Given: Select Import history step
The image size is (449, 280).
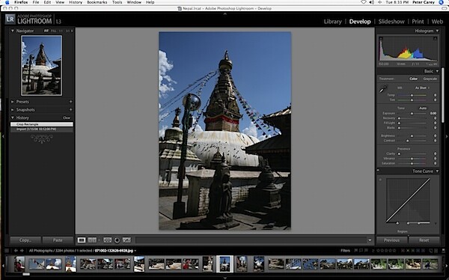Looking at the screenshot, I should click(x=41, y=130).
